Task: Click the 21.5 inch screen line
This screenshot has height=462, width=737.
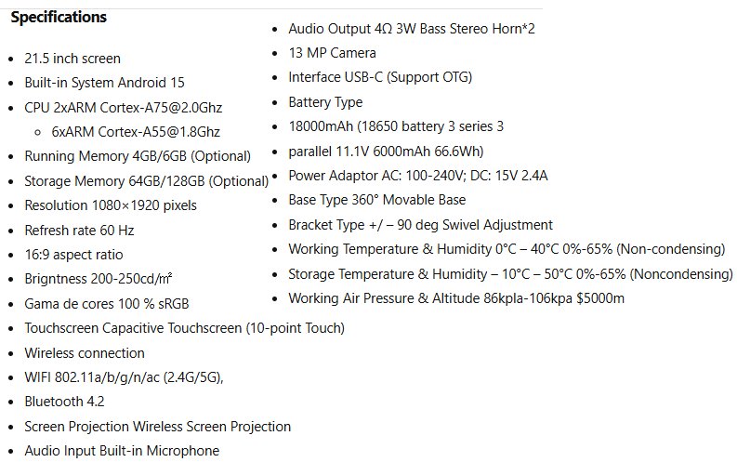Action: 72,59
